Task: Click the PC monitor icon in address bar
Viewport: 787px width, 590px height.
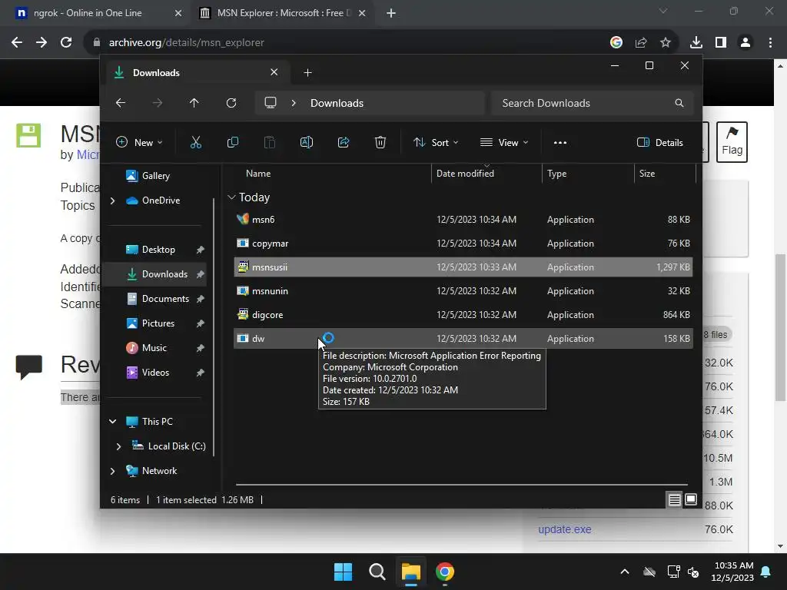Action: (x=271, y=103)
